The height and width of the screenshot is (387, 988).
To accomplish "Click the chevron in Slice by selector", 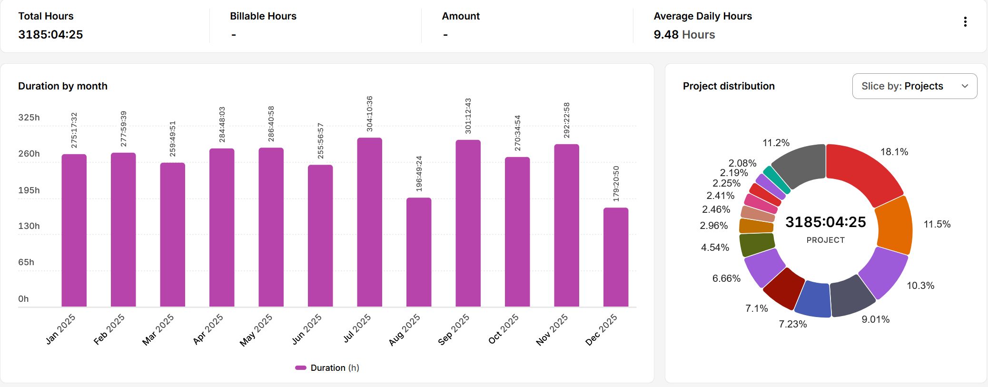I will (x=965, y=86).
